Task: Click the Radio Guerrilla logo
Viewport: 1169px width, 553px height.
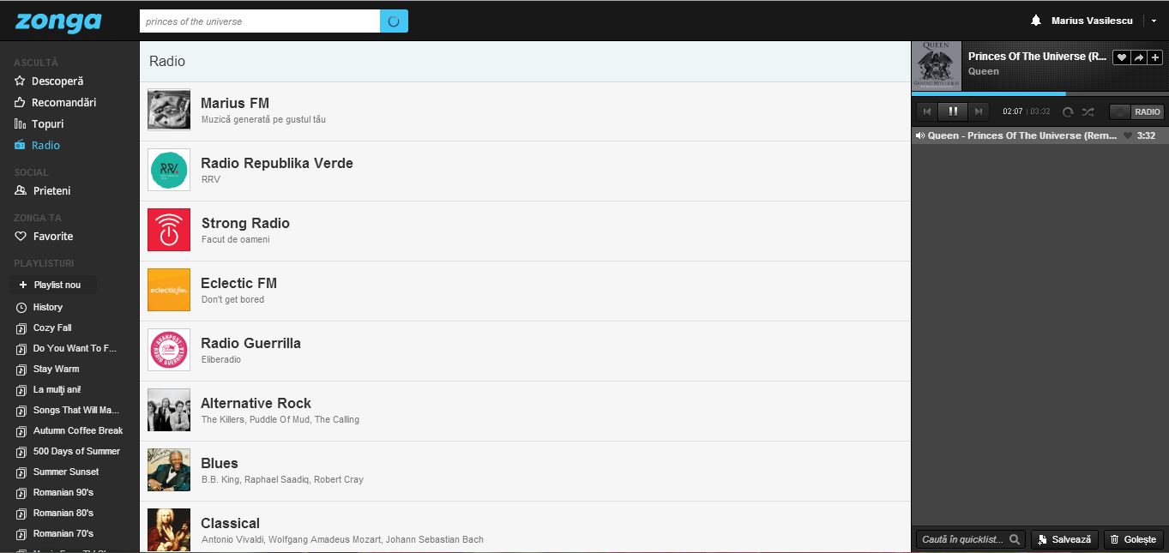Action: point(169,350)
